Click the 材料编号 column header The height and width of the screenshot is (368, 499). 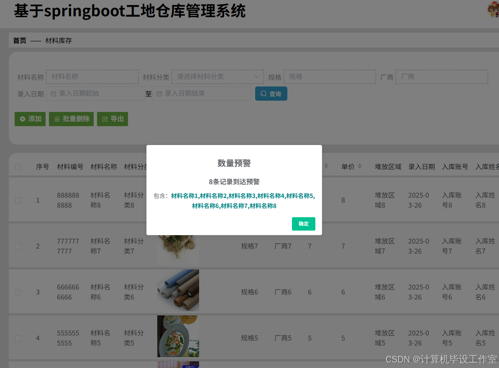(x=70, y=167)
